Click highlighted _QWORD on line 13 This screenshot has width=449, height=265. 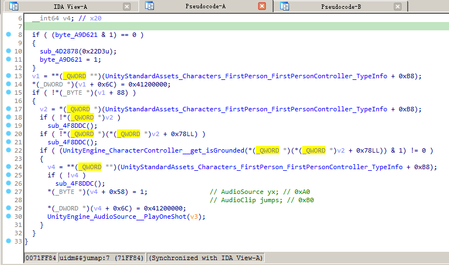point(74,77)
